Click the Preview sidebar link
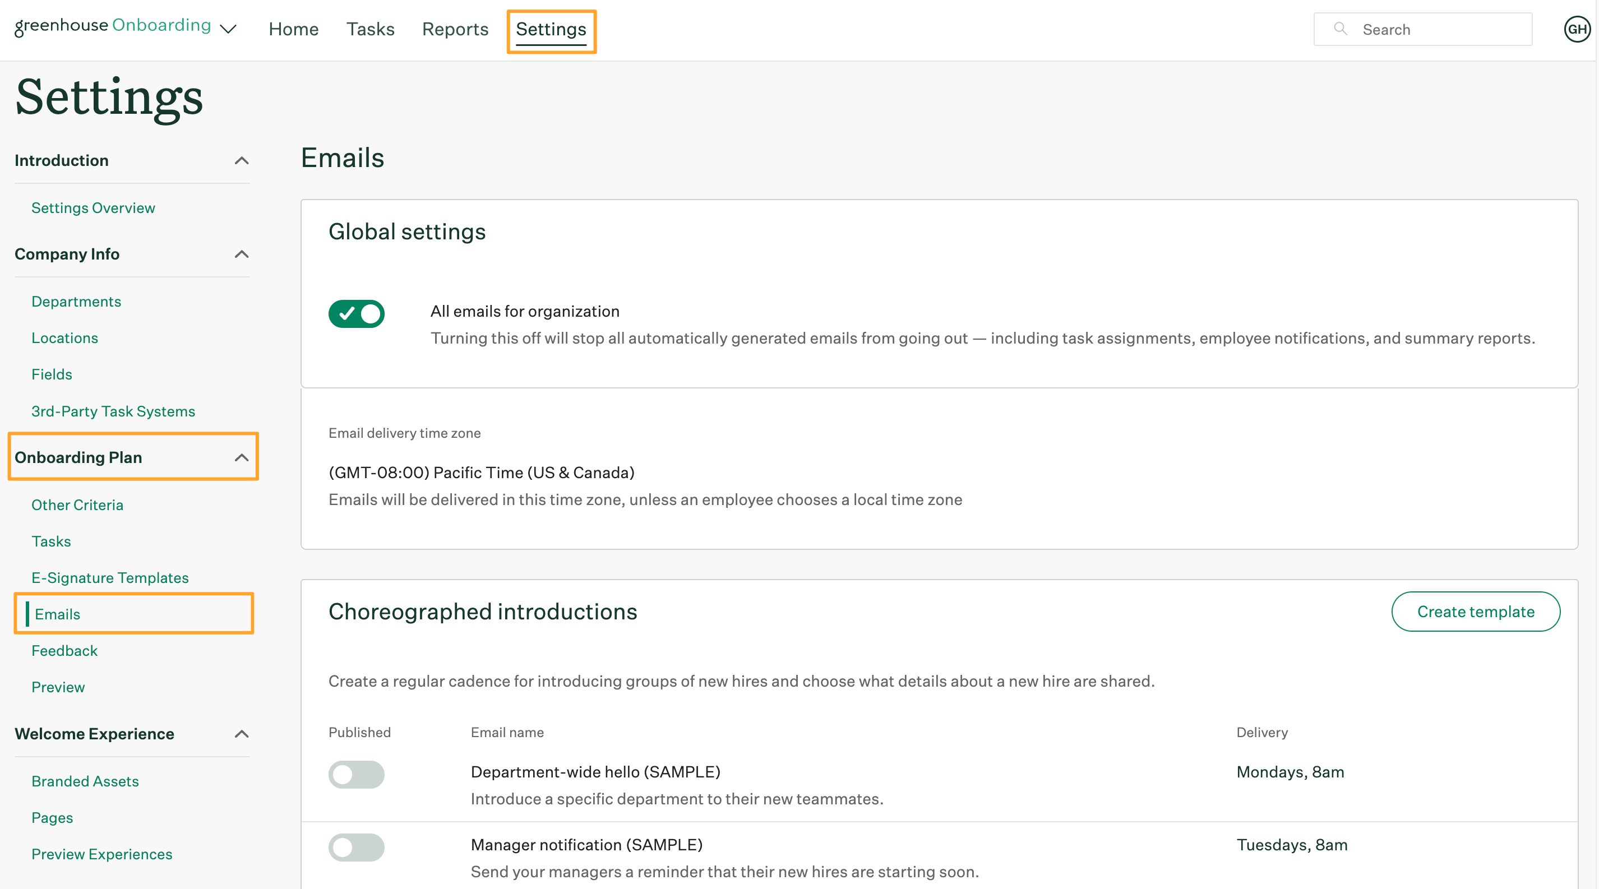Viewport: 1599px width, 889px height. [59, 686]
